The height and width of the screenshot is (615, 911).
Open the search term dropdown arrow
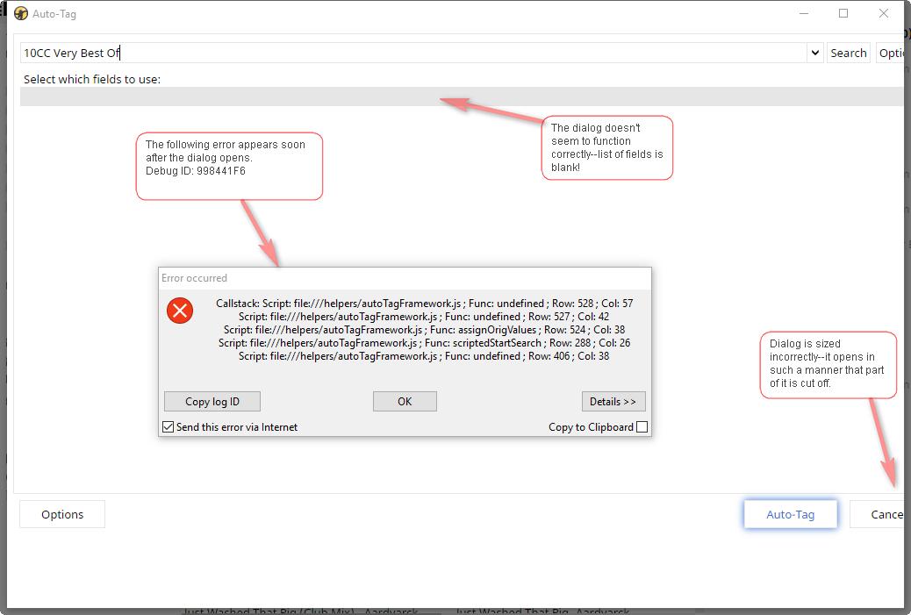815,54
